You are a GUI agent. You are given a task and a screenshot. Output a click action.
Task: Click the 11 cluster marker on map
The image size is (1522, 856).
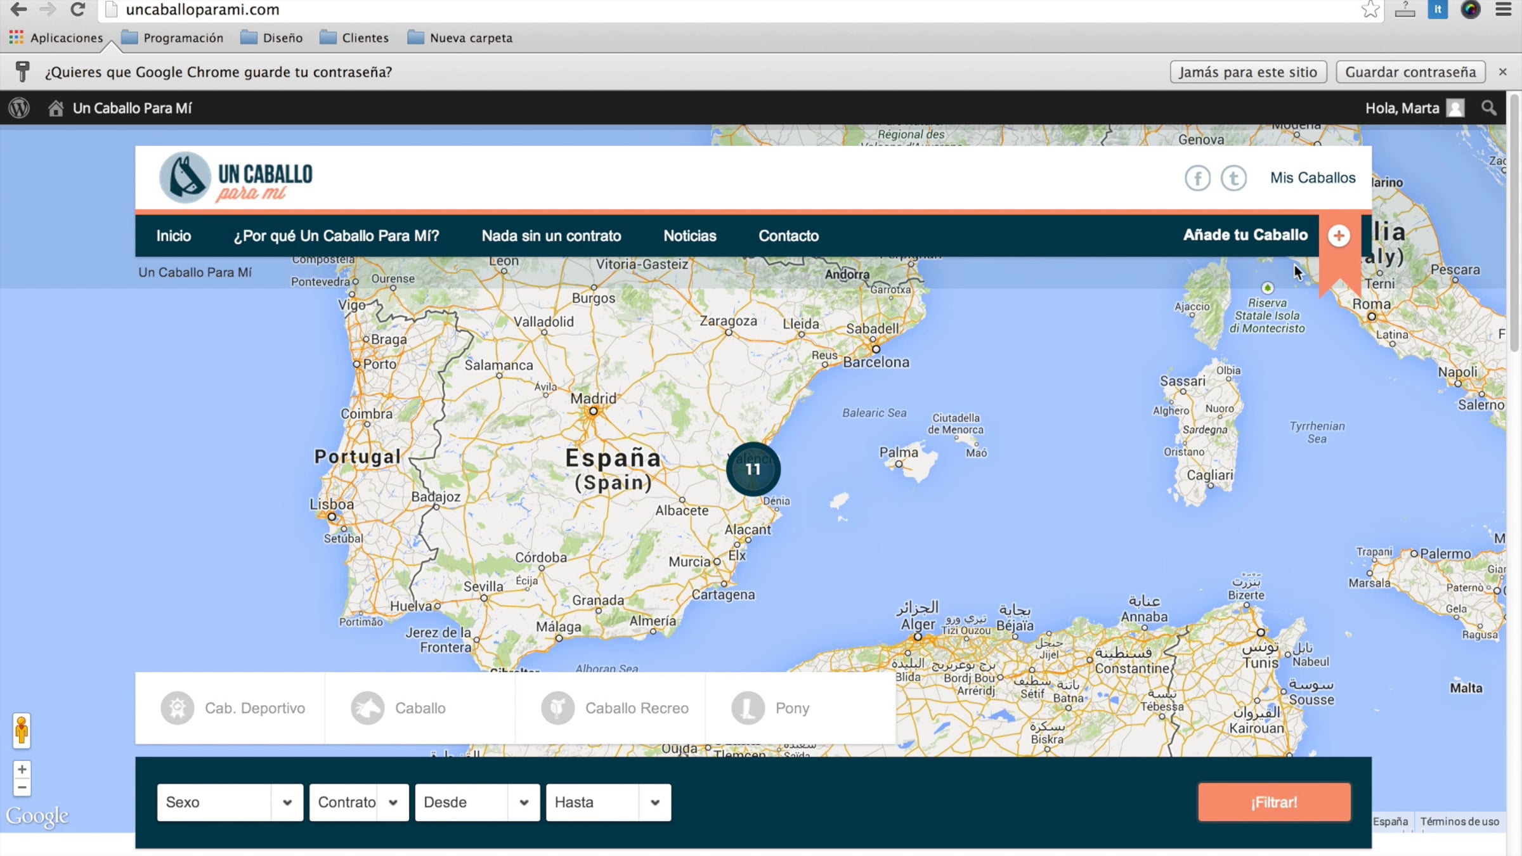pos(753,469)
